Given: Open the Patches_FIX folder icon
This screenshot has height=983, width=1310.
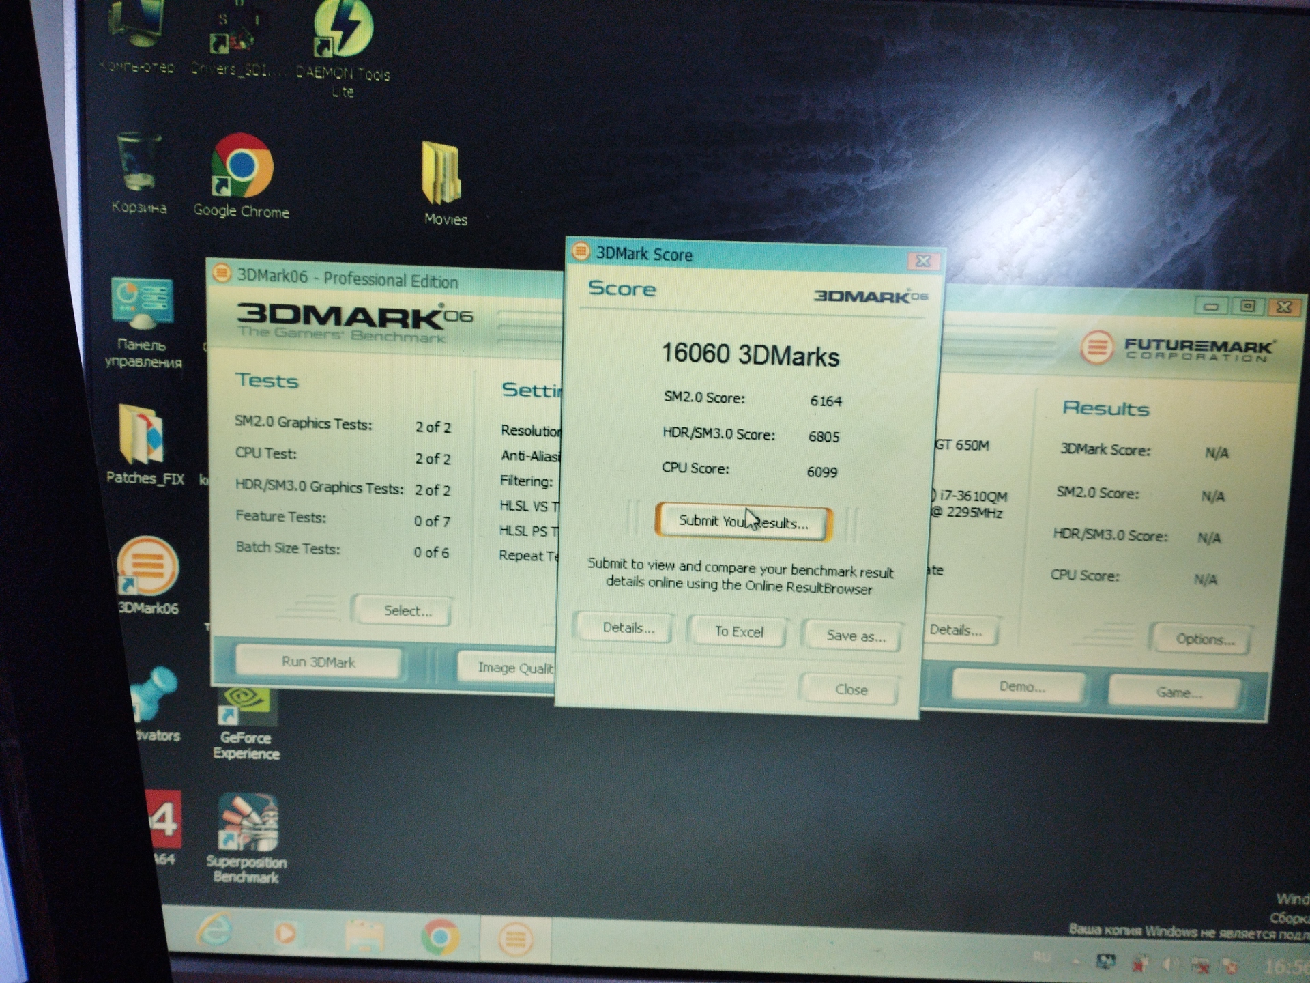Looking at the screenshot, I should (145, 444).
